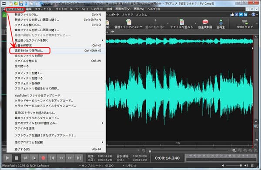Click the 0:00:14.240 time display
261x170 pixels.
[167, 158]
